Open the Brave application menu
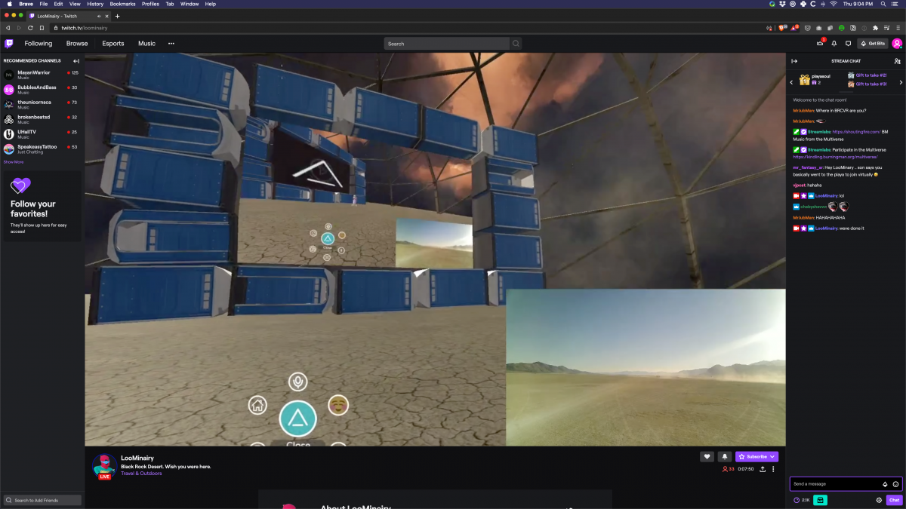Viewport: 906px width, 509px height. [26, 4]
